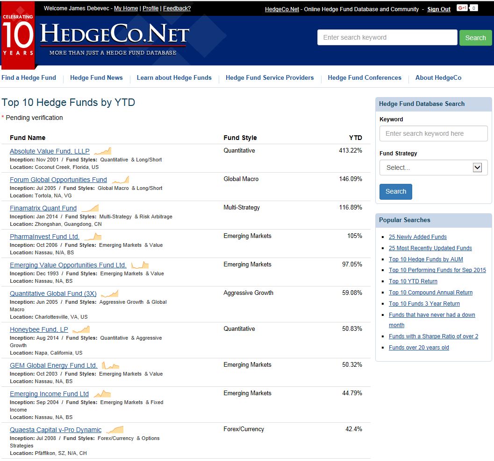The width and height of the screenshot is (494, 461).
Task: Open Top 10 Funds 3 Year Return
Action: [424, 304]
